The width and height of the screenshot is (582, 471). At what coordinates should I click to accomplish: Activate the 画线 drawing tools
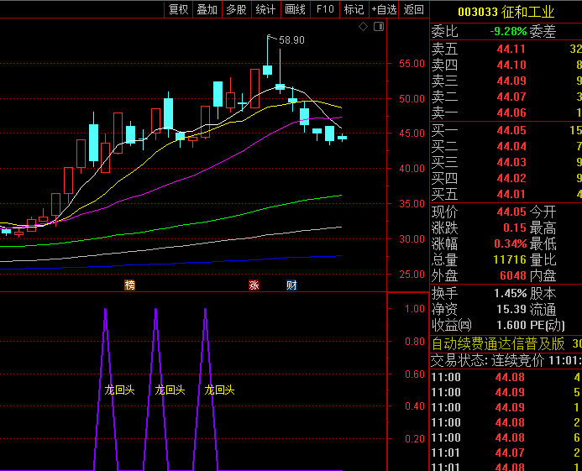click(x=295, y=9)
